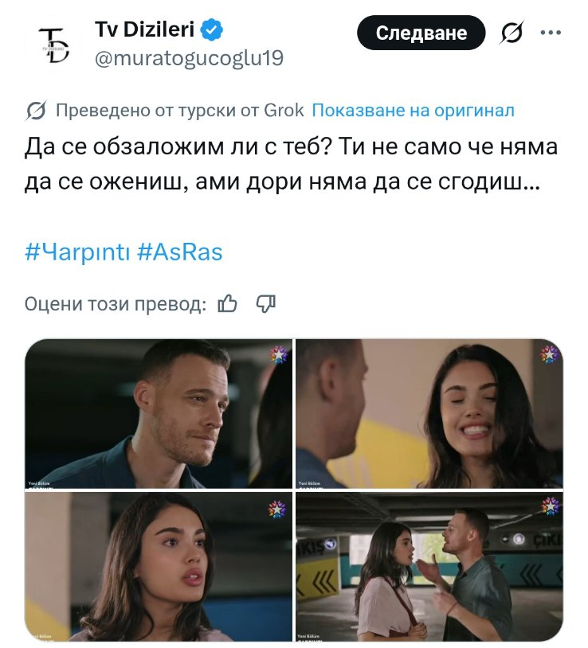Click the Grok icon beside the Следване button
The width and height of the screenshot is (588, 648).
[x=512, y=32]
